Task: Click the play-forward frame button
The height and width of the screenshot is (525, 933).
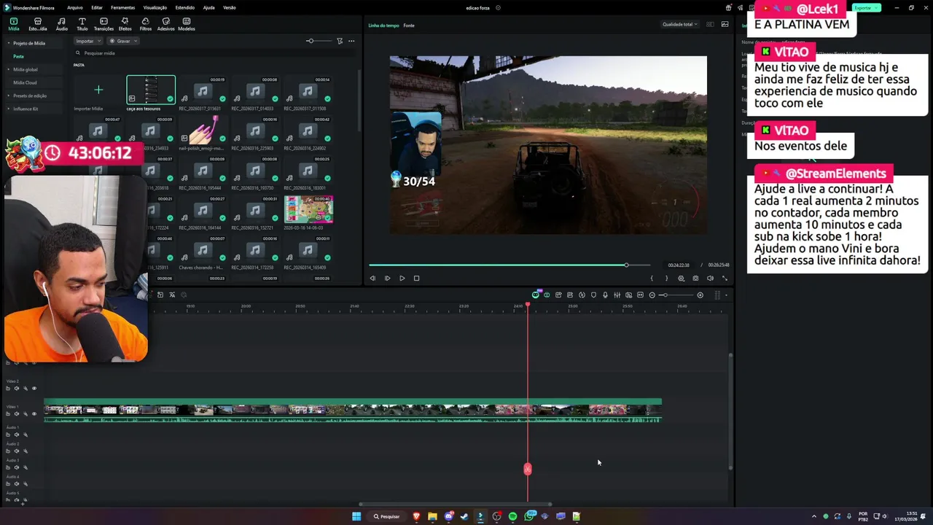Action: pyautogui.click(x=387, y=278)
